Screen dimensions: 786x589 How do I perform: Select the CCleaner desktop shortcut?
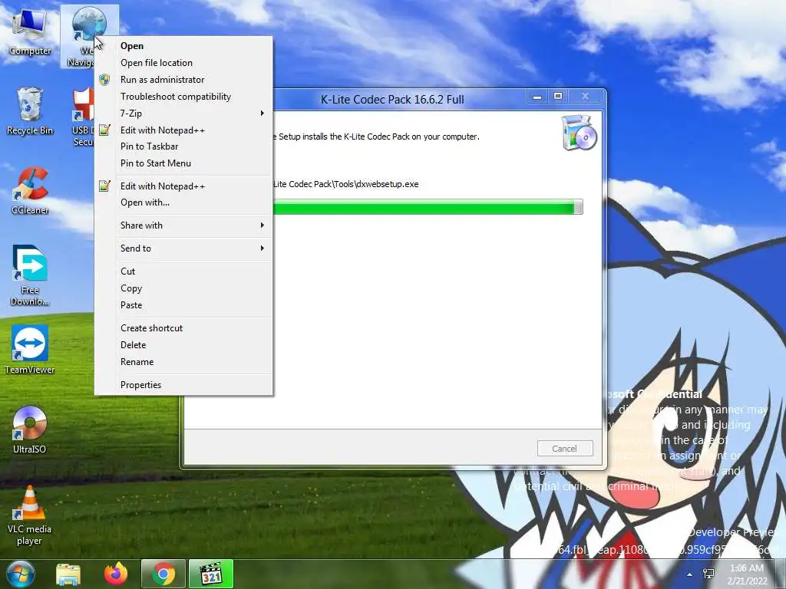pyautogui.click(x=30, y=191)
